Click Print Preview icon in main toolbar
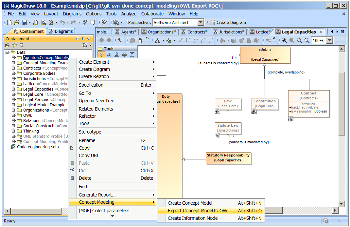The width and height of the screenshot is (350, 227). (43, 23)
